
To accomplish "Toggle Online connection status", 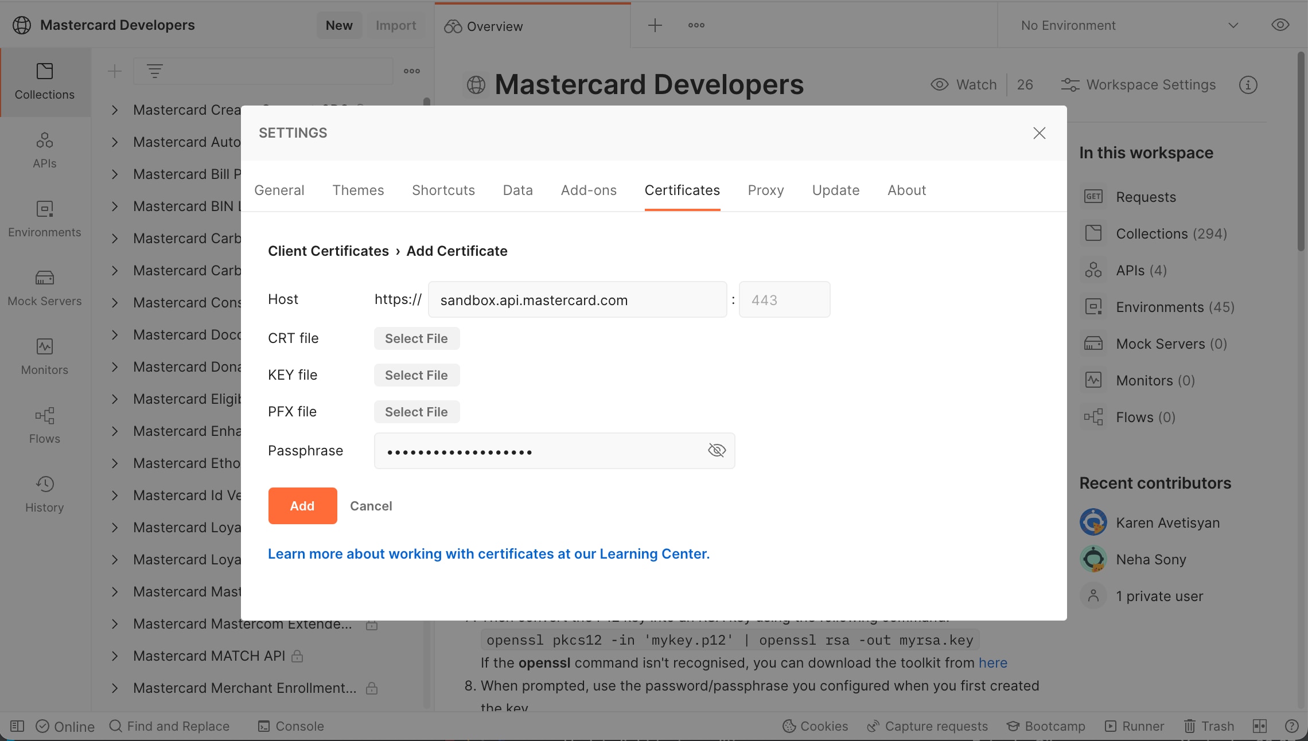I will tap(65, 726).
